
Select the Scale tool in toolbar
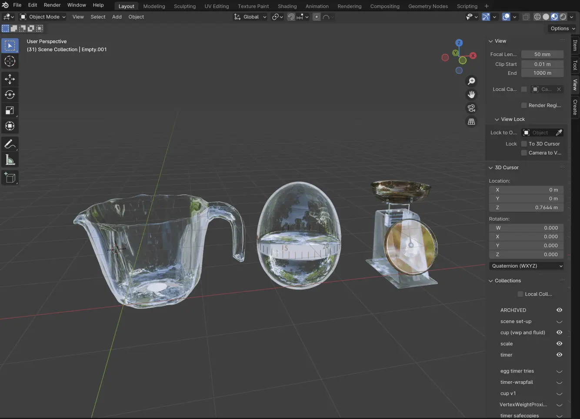(x=10, y=110)
